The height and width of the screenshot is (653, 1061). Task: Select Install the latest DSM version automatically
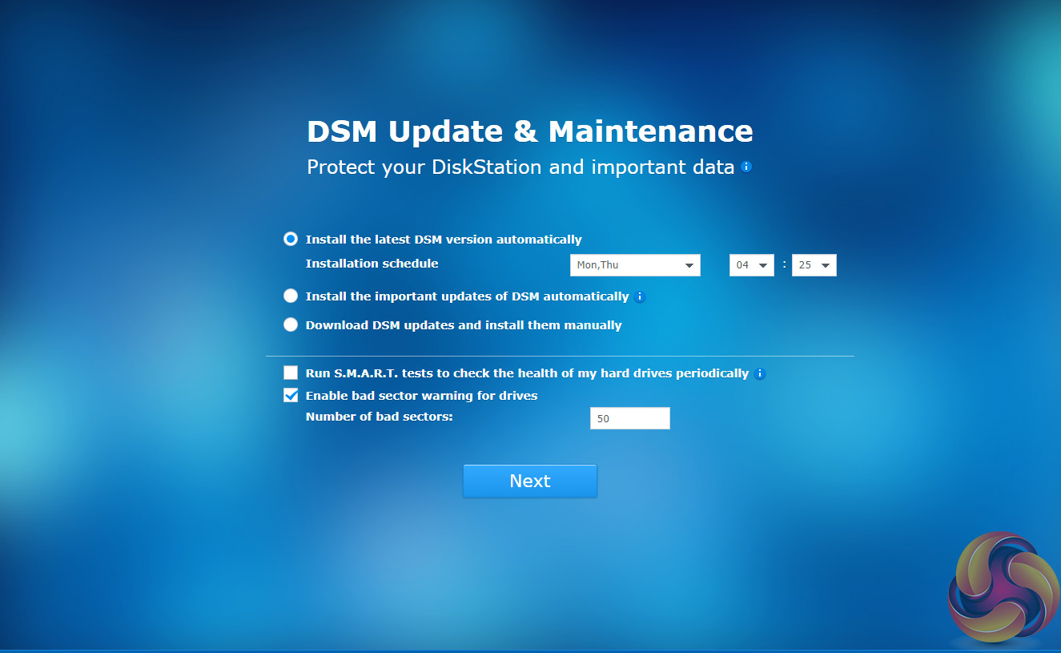click(x=291, y=239)
